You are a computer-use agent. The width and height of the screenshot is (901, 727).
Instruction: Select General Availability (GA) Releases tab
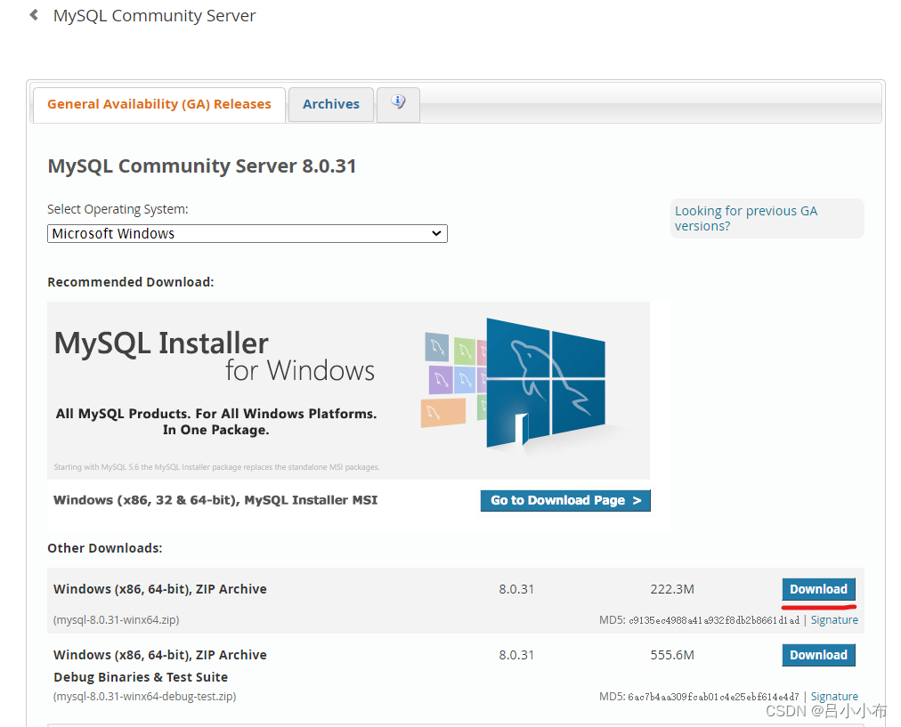coord(159,104)
